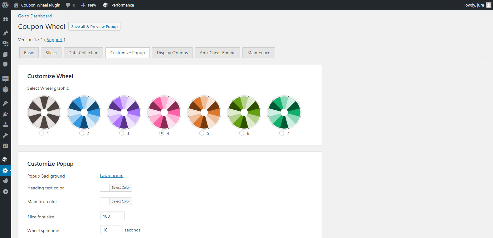Image resolution: width=493 pixels, height=238 pixels.
Task: Open Dashboard from the sidebar gauge icon
Action: [x=5, y=19]
